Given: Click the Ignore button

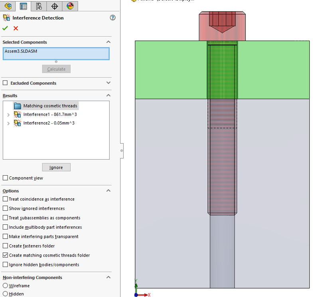Looking at the screenshot, I should [56, 167].
